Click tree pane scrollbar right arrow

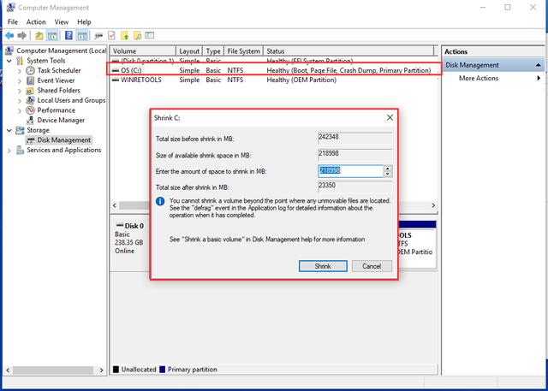click(x=101, y=370)
